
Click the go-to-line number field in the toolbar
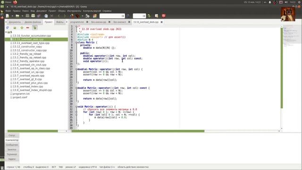[139, 16]
